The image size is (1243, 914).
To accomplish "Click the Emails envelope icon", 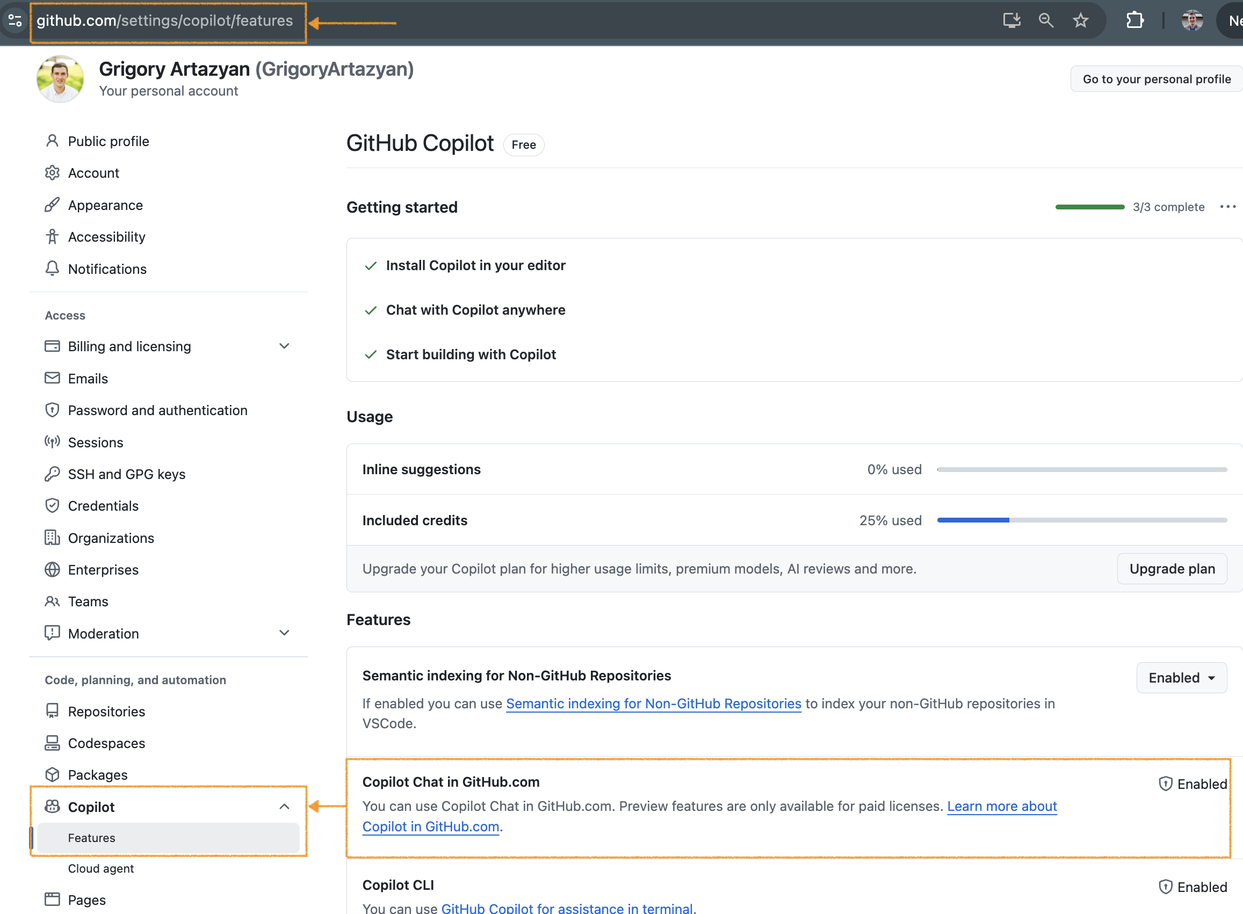I will click(52, 379).
